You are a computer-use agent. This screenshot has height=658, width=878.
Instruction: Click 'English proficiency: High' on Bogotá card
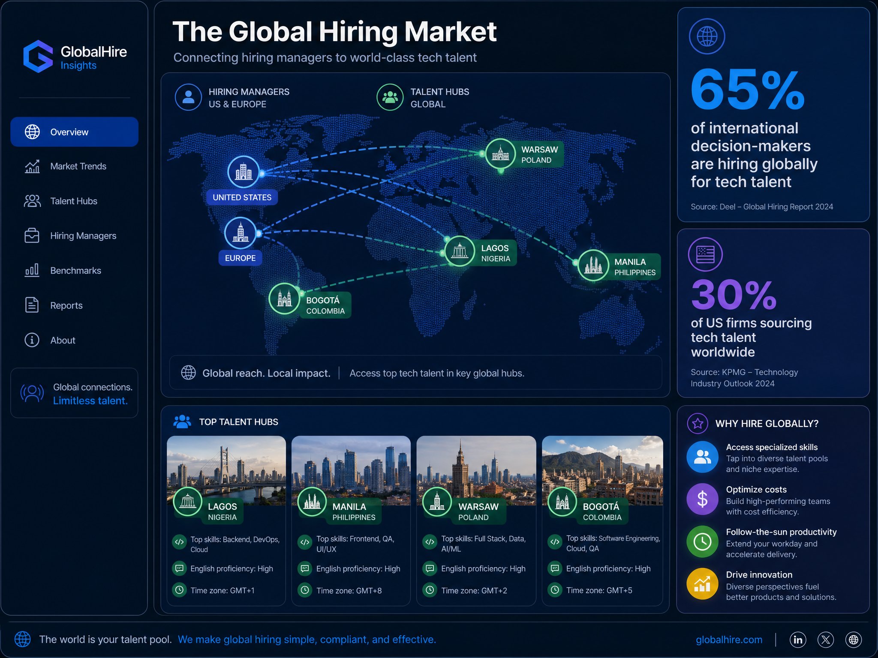click(608, 568)
